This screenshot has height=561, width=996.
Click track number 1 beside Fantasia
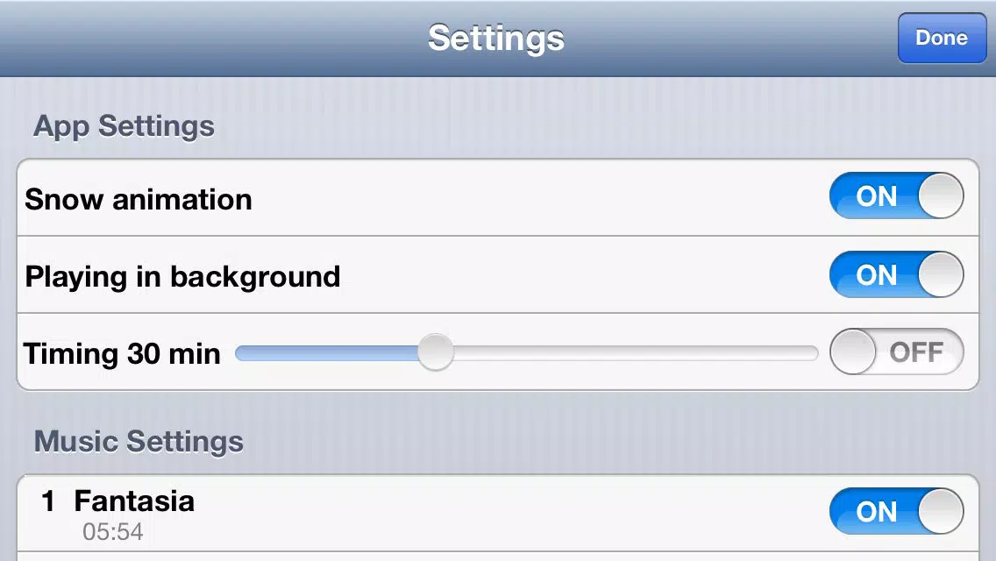47,501
